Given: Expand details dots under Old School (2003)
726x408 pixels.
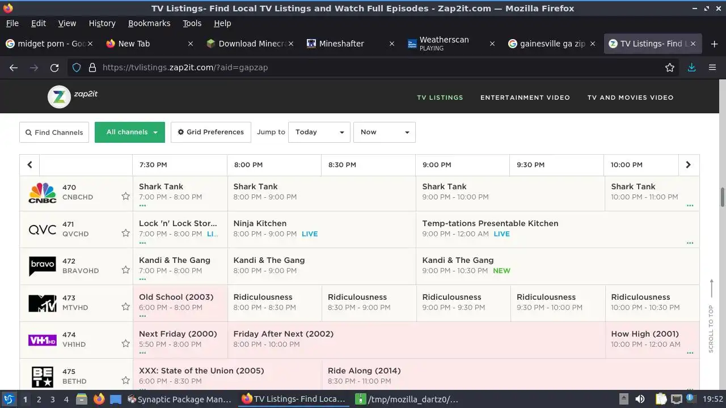Looking at the screenshot, I should (x=142, y=316).
